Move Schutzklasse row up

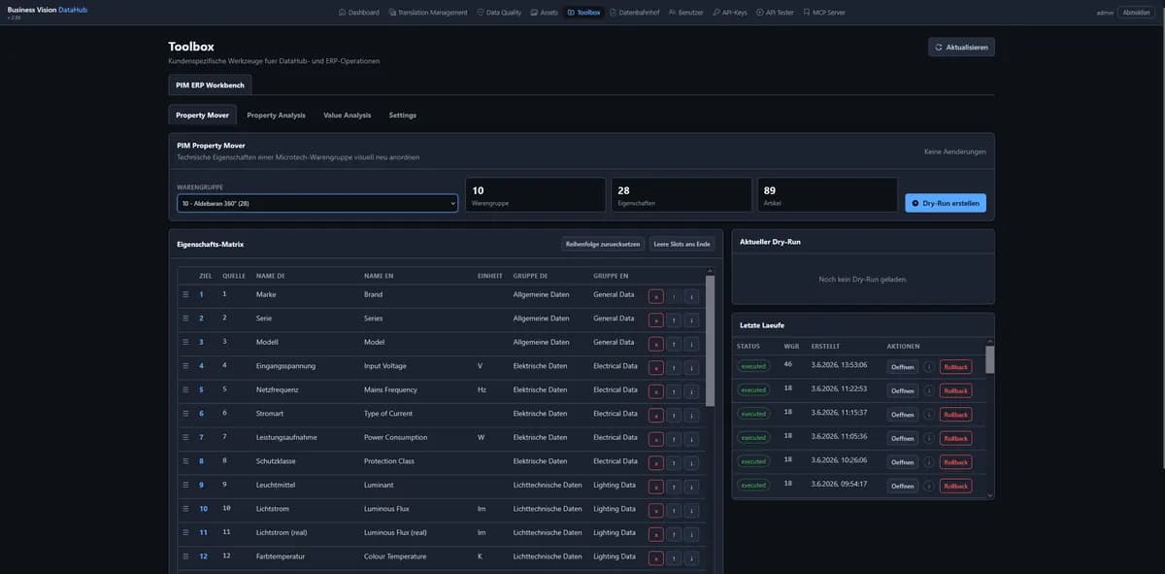pyautogui.click(x=674, y=462)
